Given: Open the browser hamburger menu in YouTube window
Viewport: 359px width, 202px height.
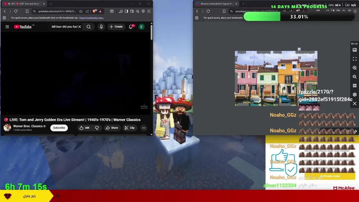Looking at the screenshot, I should [149, 11].
